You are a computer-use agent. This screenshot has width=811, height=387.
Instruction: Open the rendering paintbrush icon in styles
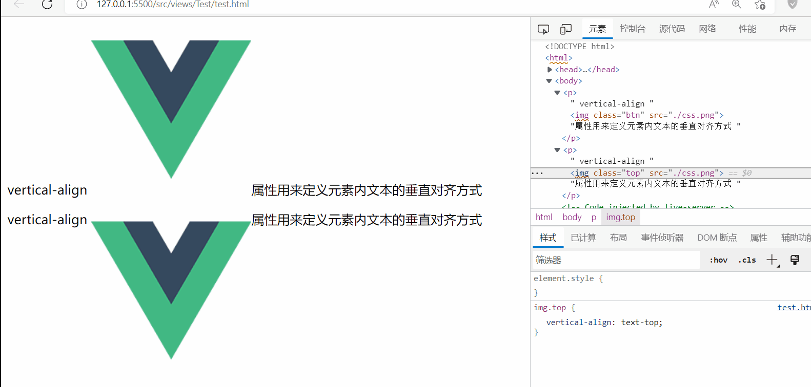pyautogui.click(x=795, y=260)
